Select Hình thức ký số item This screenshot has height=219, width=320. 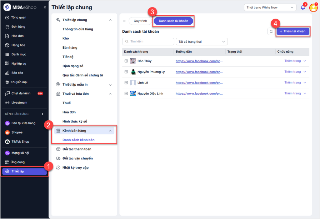(75, 121)
